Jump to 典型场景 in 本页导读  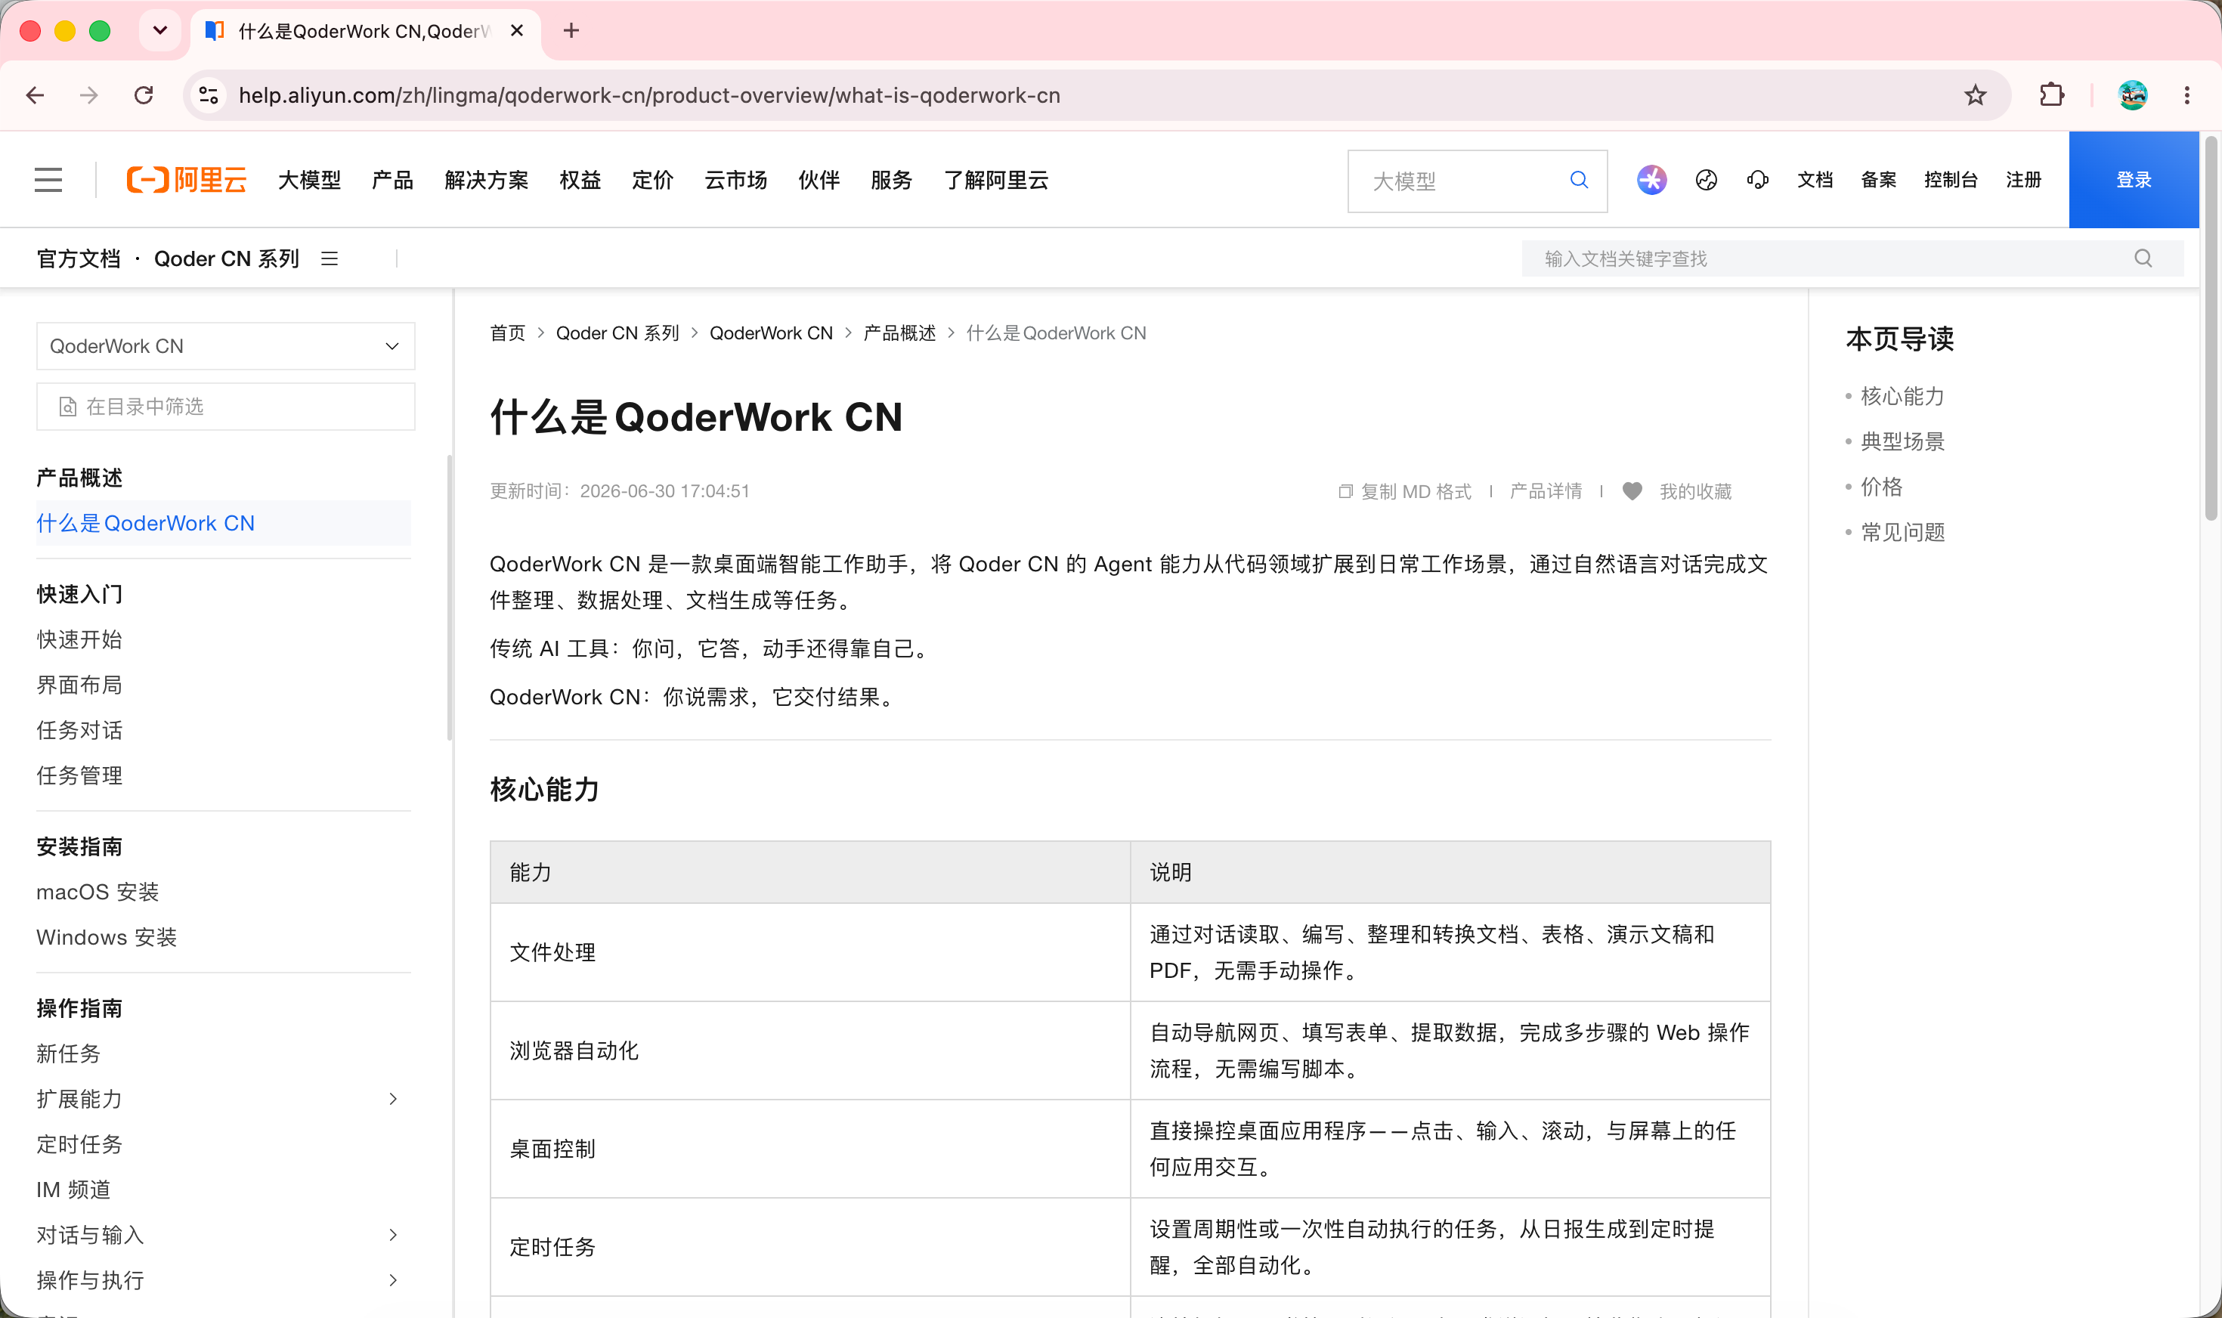(x=1902, y=441)
